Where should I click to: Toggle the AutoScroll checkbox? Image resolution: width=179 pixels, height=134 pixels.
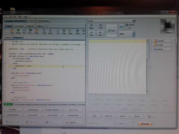[x=127, y=24]
